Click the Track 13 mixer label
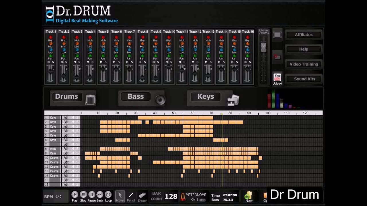The width and height of the screenshot is (367, 206). click(x=208, y=31)
